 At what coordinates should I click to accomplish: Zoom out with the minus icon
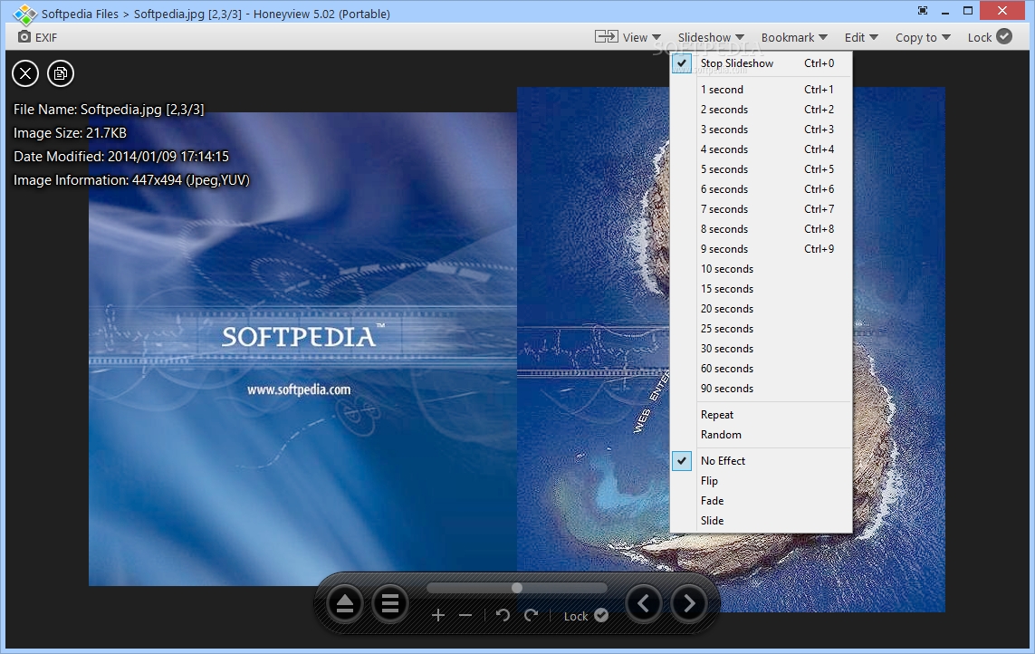pyautogui.click(x=465, y=616)
